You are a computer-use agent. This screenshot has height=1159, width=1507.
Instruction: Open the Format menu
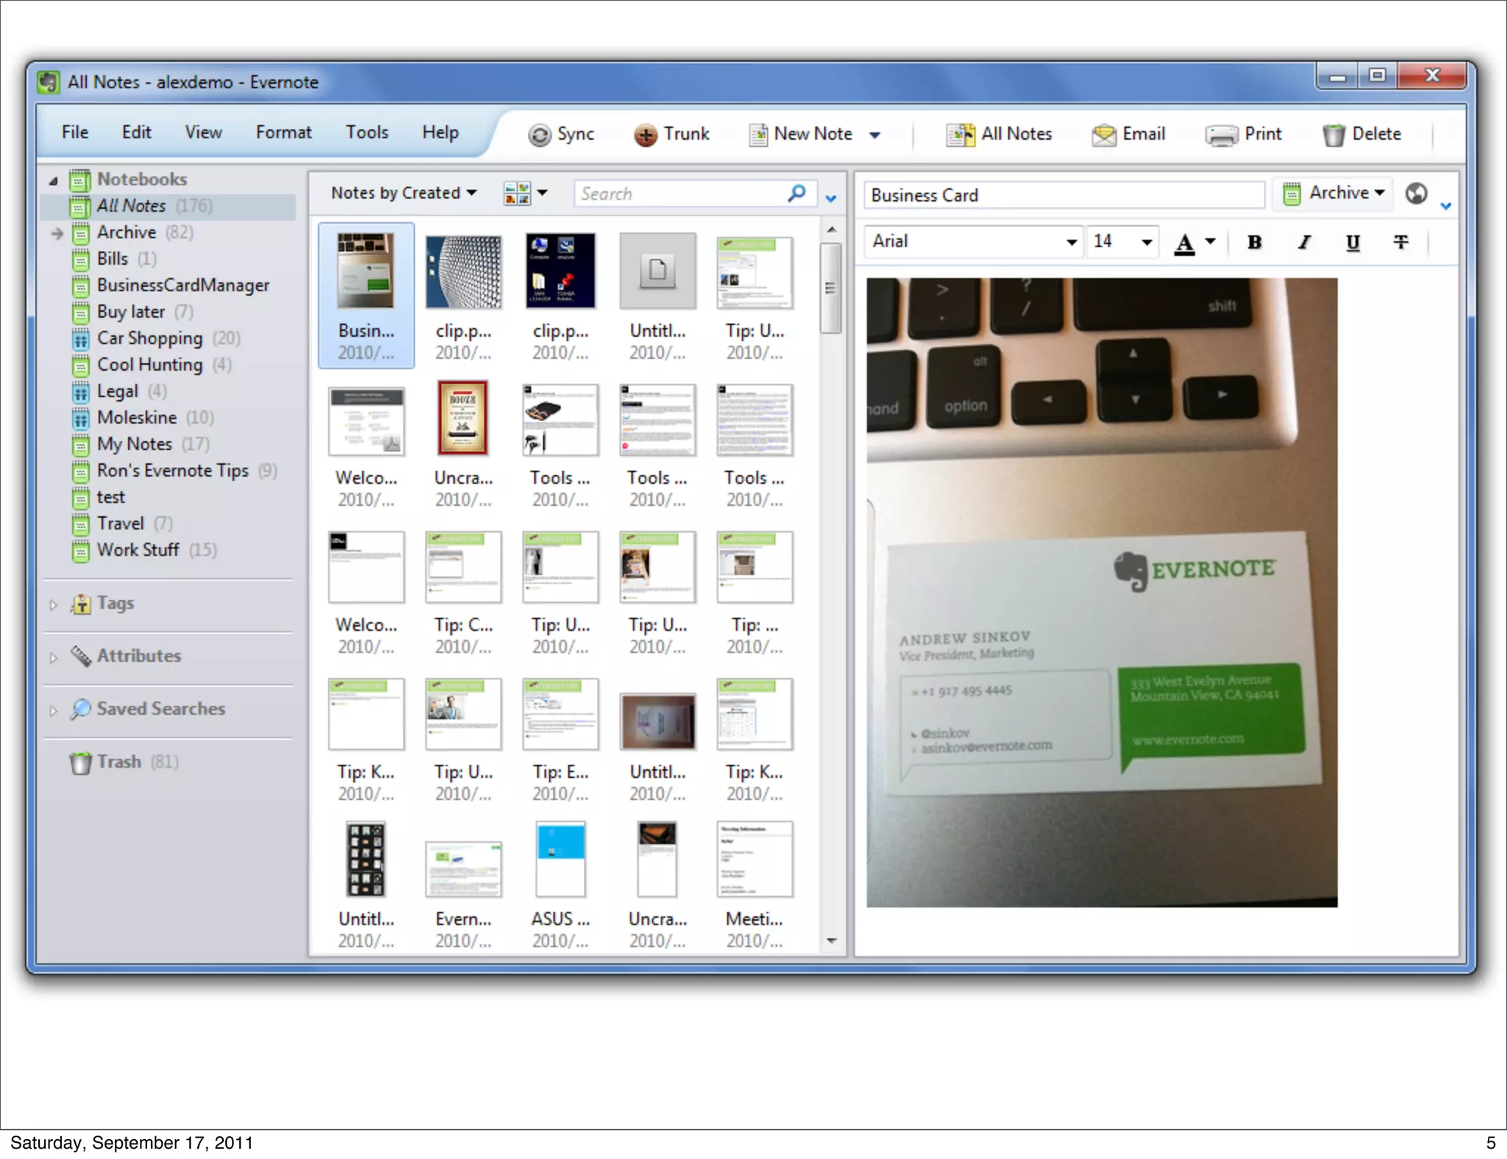(283, 132)
